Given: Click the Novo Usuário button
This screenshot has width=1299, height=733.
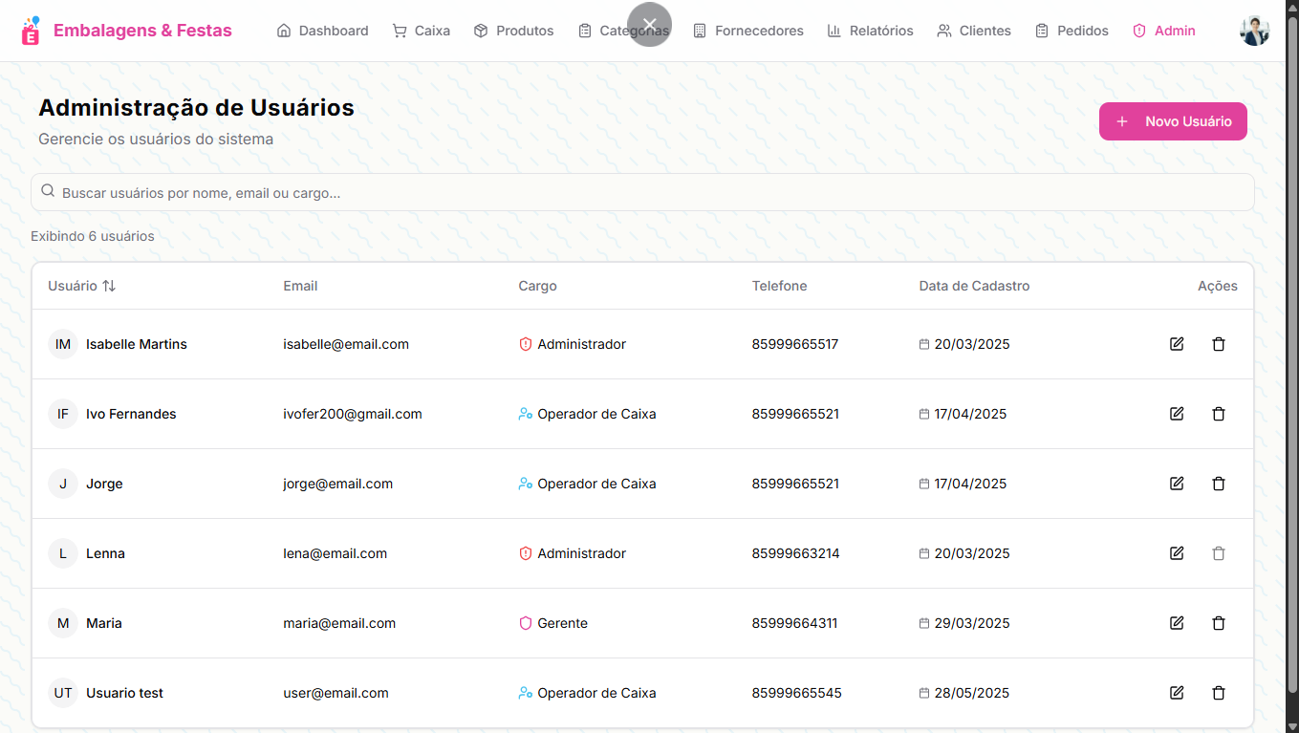Looking at the screenshot, I should pyautogui.click(x=1173, y=121).
